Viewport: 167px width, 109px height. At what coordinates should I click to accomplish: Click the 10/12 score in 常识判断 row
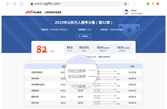tap(63, 79)
